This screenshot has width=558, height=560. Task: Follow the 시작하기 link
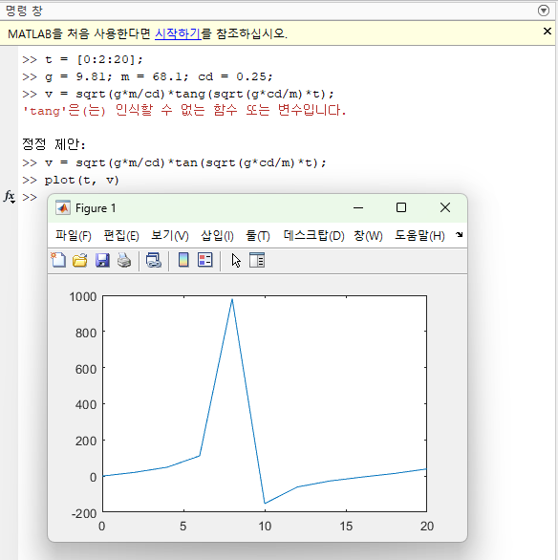(178, 33)
